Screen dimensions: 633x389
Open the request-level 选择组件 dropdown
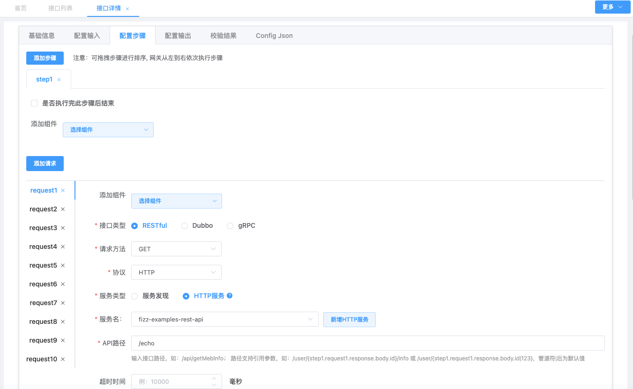[x=177, y=201]
